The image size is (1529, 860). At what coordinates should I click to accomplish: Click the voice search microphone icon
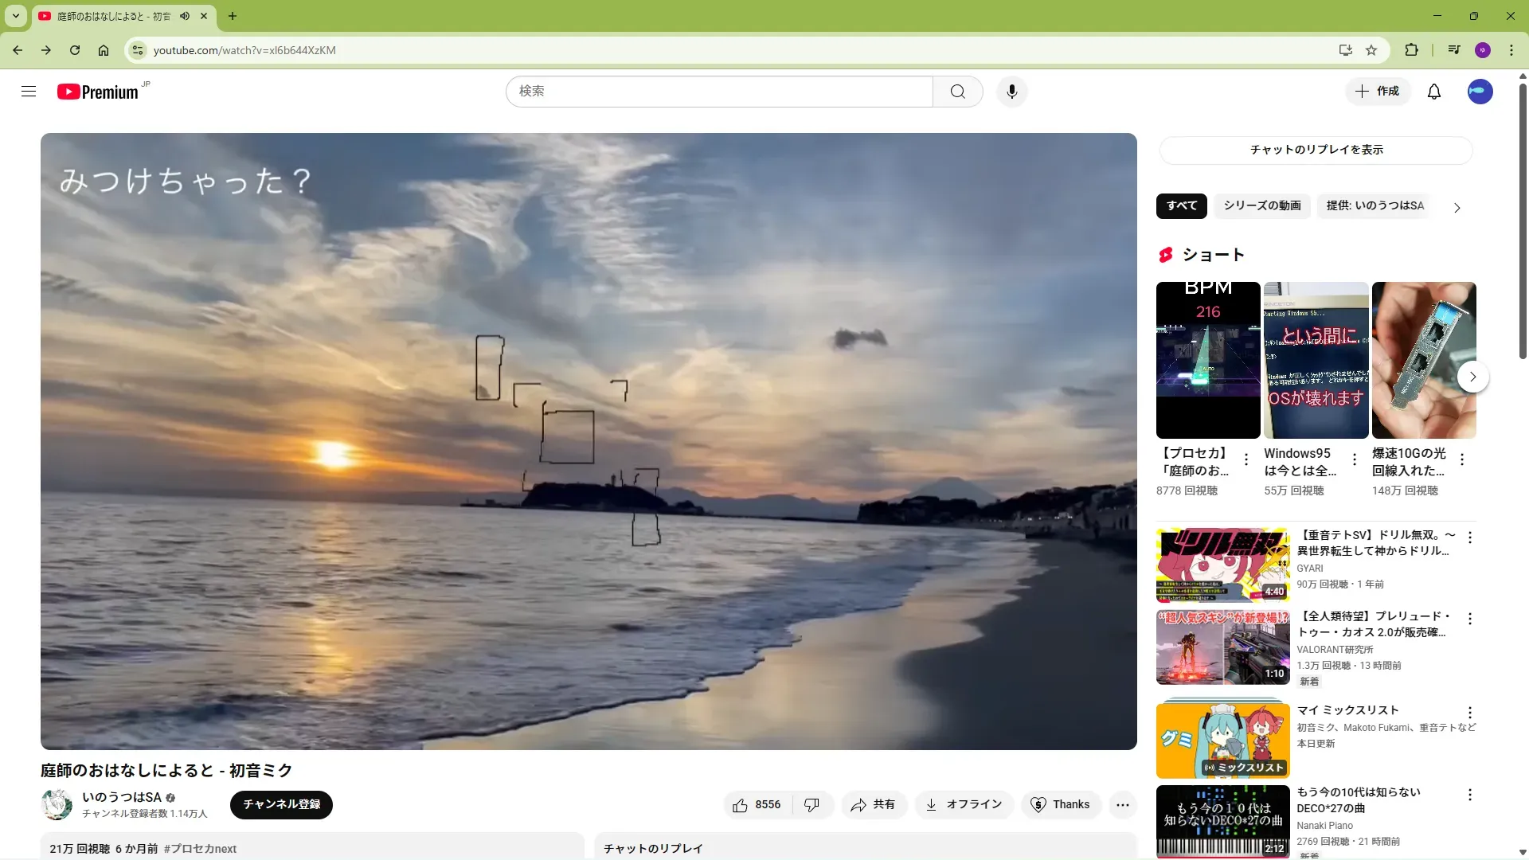[x=1011, y=92]
